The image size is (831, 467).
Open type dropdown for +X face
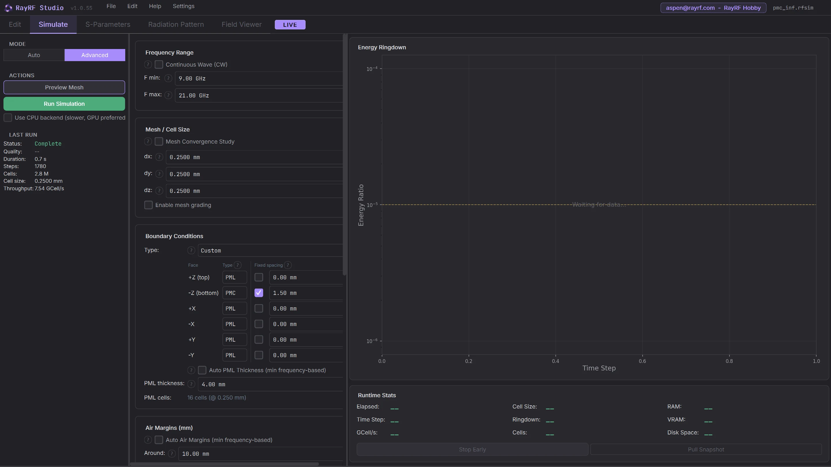pos(235,308)
